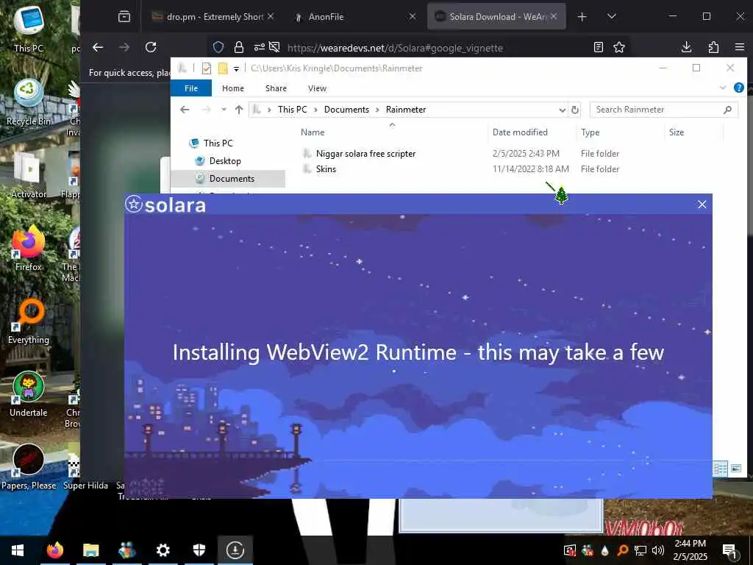Bookmark page with star icon

[619, 47]
